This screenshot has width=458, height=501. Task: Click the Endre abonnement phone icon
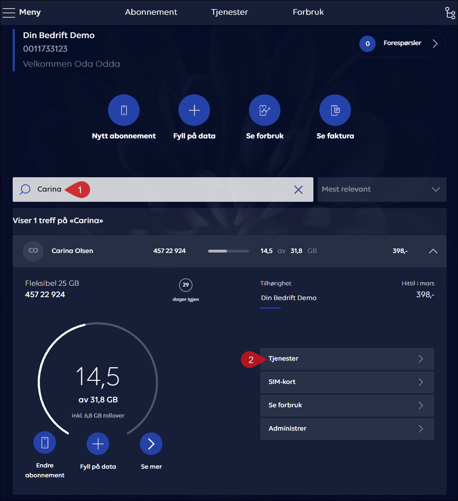pos(45,442)
